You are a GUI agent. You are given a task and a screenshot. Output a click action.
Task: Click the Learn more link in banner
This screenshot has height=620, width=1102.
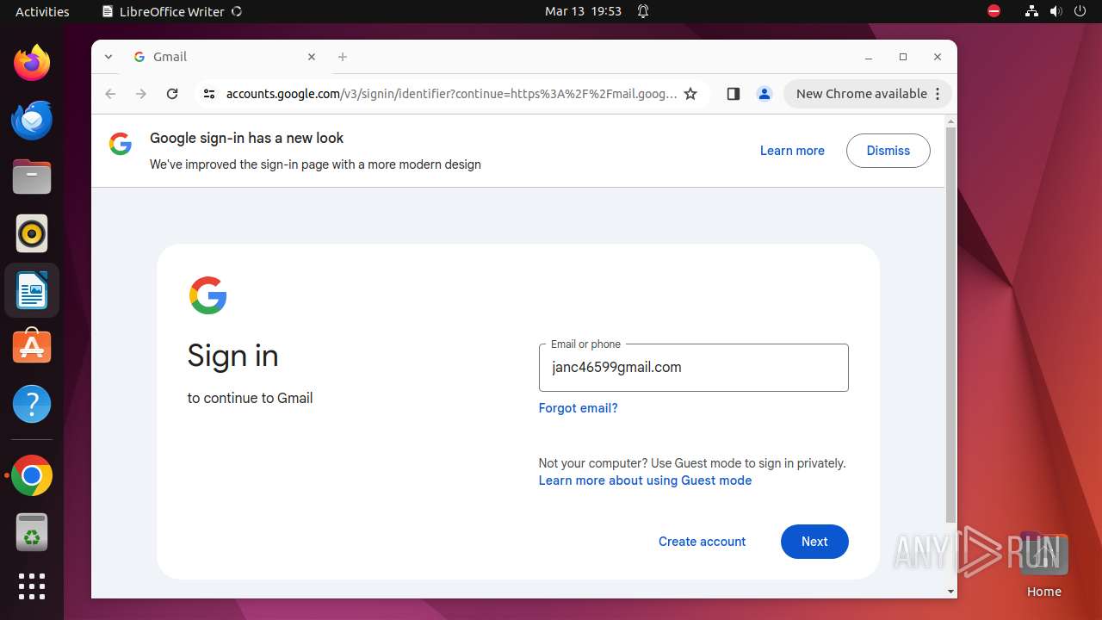792,151
